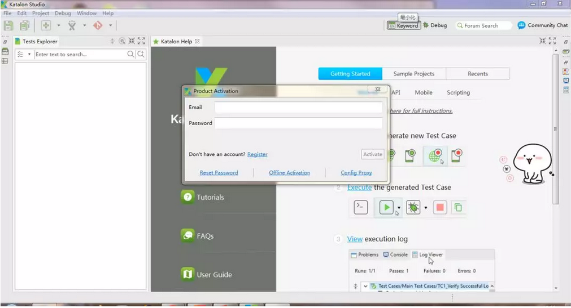Switch to the Keyword perspective
Viewport: 571px width, 308px height.
[403, 25]
